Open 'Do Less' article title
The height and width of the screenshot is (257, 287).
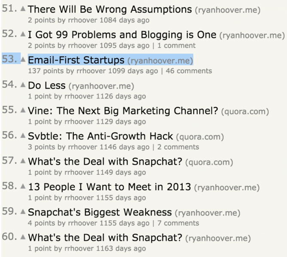[x=47, y=85]
